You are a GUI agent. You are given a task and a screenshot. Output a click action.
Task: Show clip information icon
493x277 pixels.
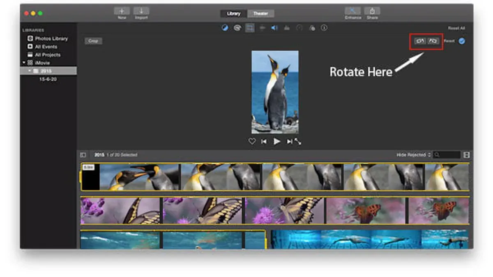coord(324,28)
